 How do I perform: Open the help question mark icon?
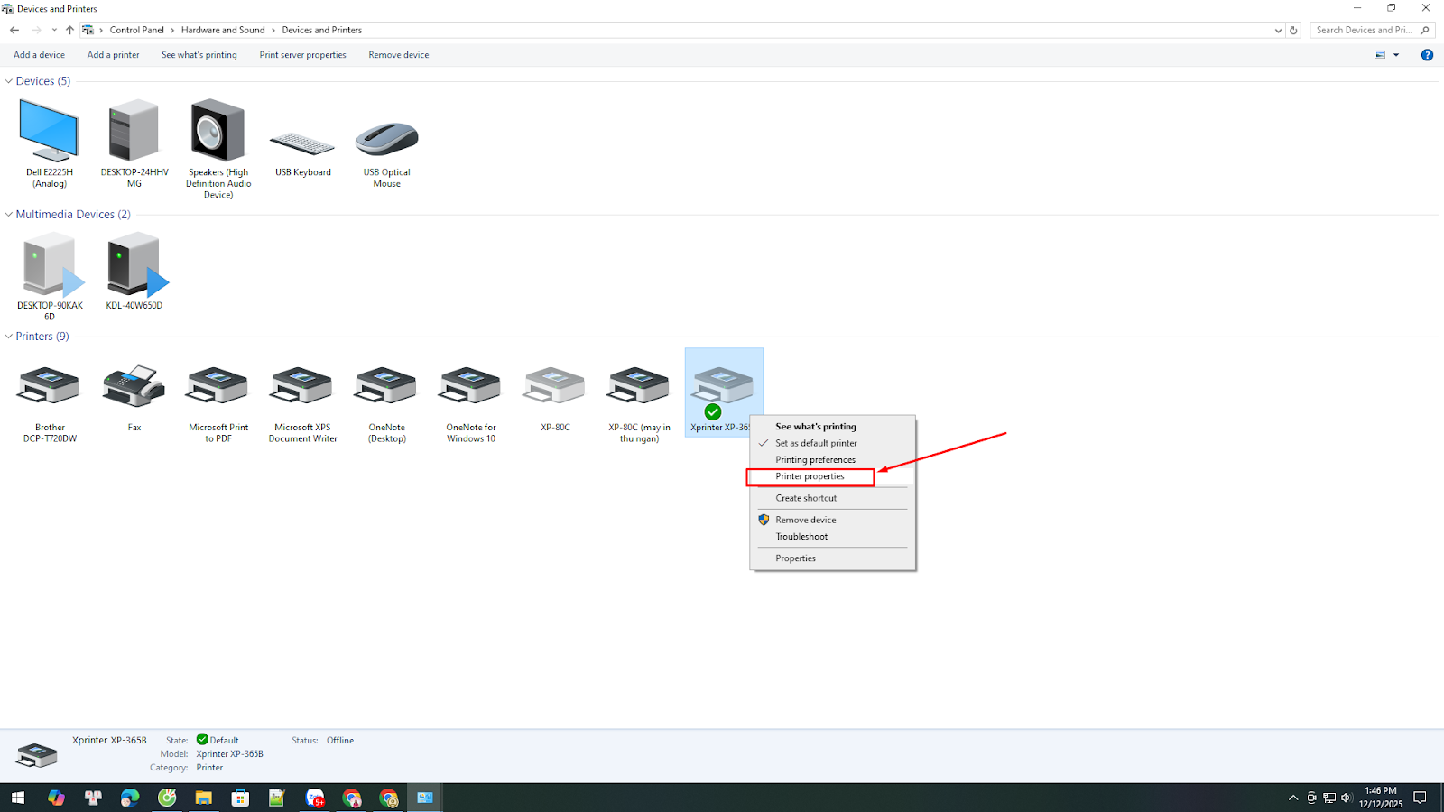(x=1427, y=55)
